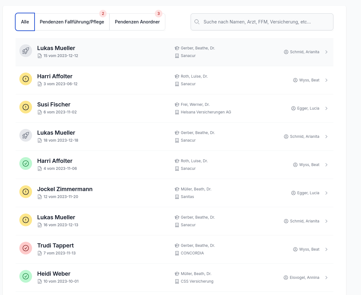The width and height of the screenshot is (361, 295).
Task: Open Heidi Weber details chevron
Action: click(x=326, y=278)
